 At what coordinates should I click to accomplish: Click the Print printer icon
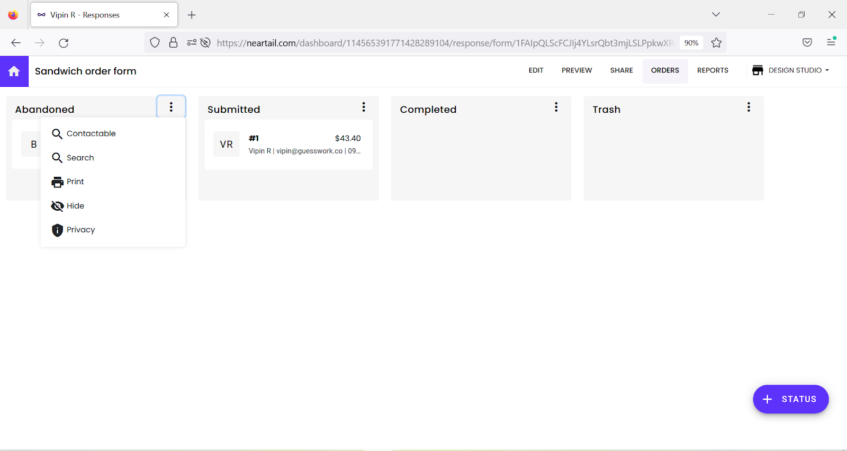[x=57, y=182]
